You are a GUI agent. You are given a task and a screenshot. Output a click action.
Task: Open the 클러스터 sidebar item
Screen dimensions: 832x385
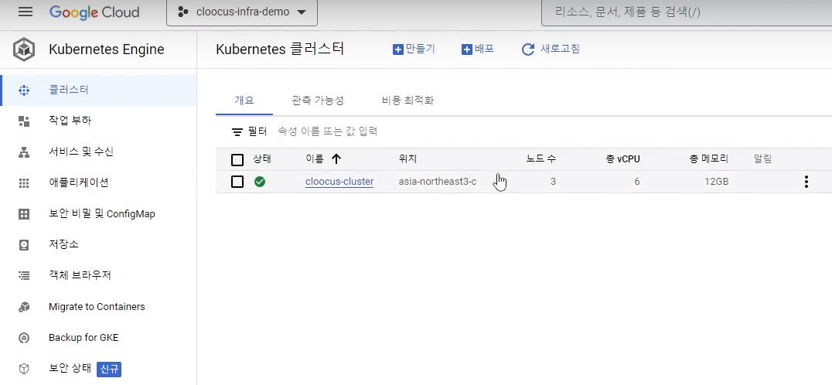pos(99,90)
